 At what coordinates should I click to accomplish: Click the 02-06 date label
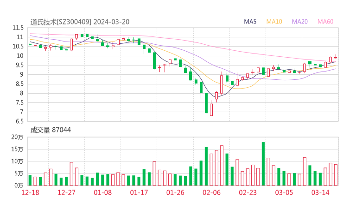pyautogui.click(x=211, y=192)
